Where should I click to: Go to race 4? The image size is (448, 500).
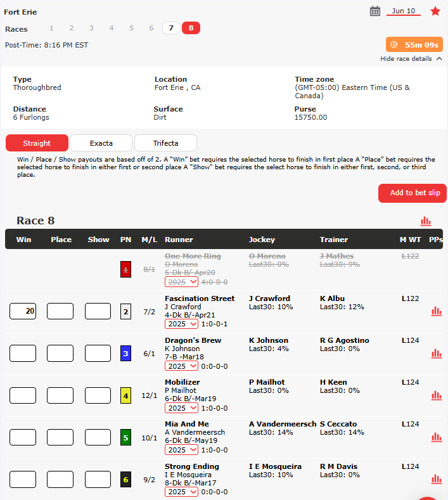coord(112,28)
